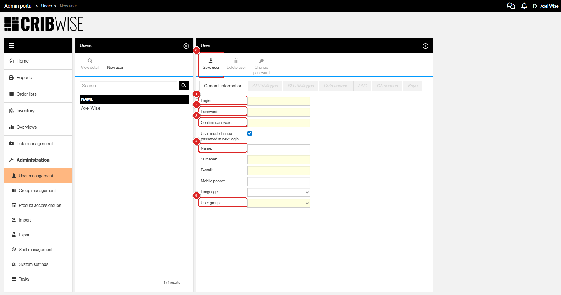Toggle the hamburger menu icon
Screen dimensions: 561x295
pyautogui.click(x=12, y=46)
